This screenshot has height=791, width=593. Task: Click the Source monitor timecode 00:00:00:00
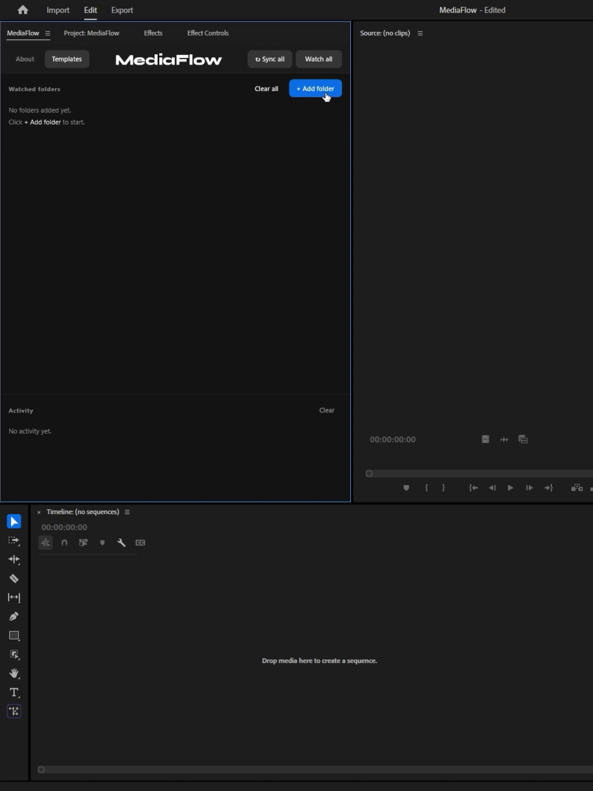[393, 439]
